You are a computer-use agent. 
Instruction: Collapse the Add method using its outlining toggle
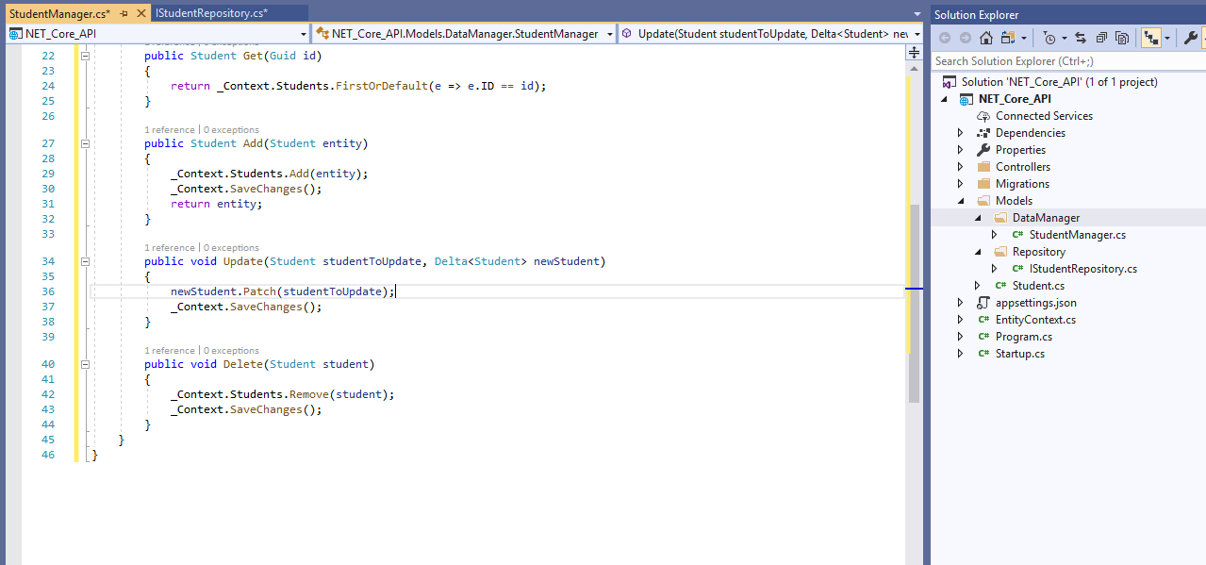pos(85,143)
